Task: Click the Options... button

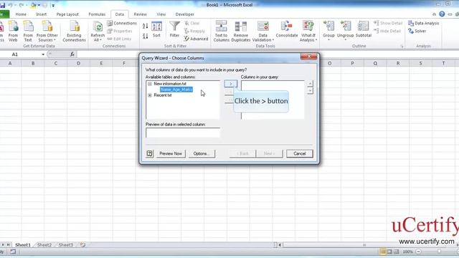Action: pos(202,153)
